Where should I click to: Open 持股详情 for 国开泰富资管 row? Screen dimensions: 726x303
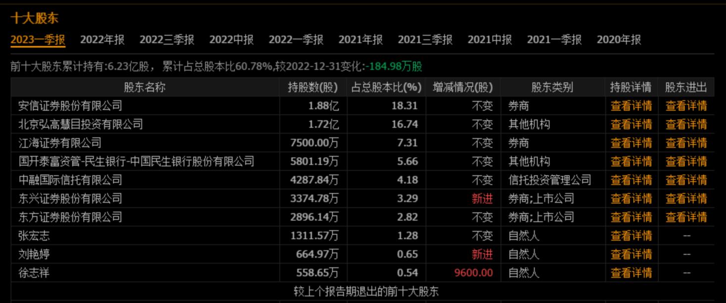(631, 161)
